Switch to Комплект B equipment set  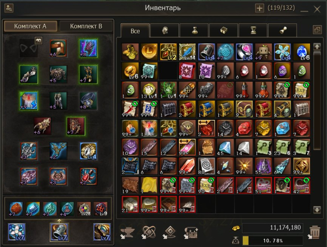86,26
